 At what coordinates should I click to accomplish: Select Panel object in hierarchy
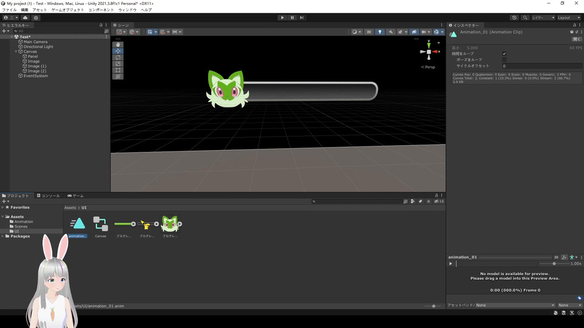point(33,56)
